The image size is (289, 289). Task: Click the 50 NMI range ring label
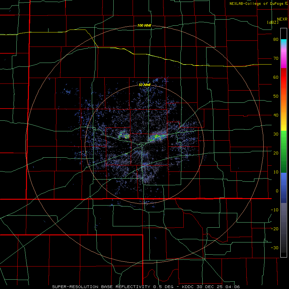pyautogui.click(x=145, y=85)
